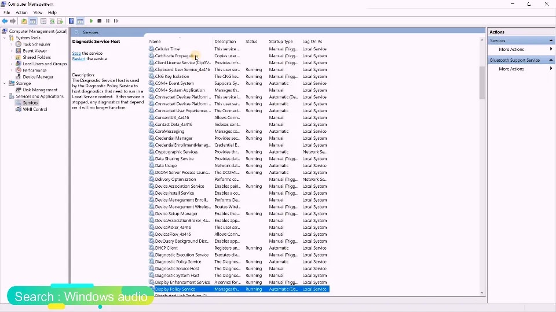Select Shared Folders in the tree
The width and height of the screenshot is (556, 312).
click(37, 57)
